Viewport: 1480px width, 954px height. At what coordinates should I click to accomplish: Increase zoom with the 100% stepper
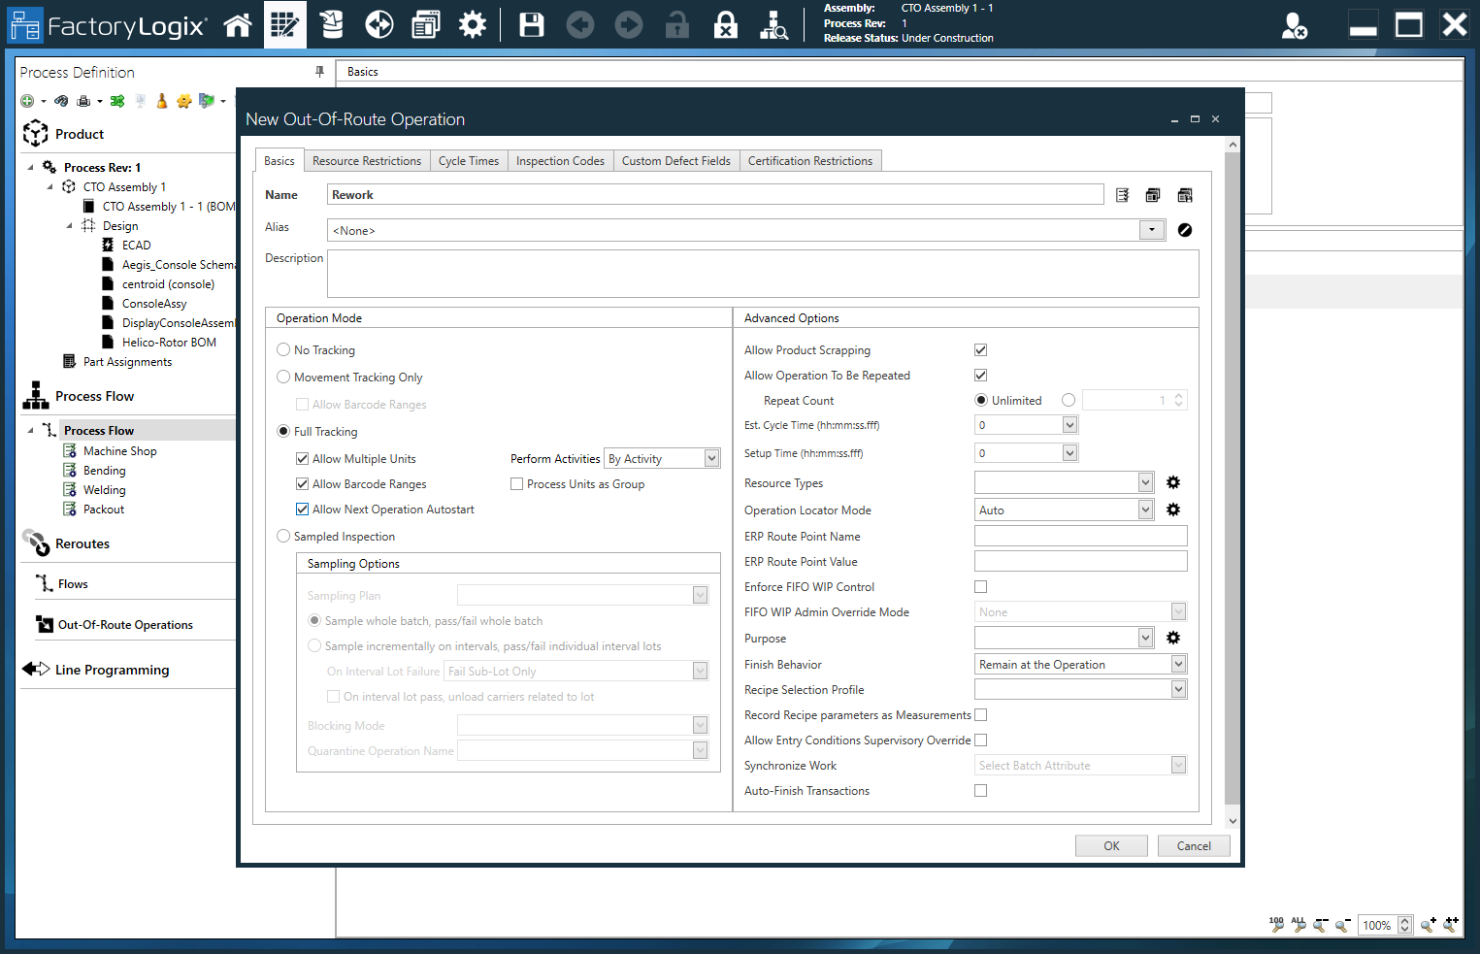click(1404, 920)
